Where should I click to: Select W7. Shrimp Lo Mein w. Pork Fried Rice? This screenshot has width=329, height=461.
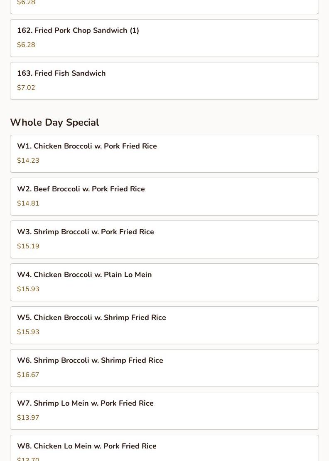(85, 404)
